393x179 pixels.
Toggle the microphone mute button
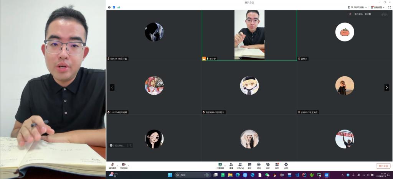point(112,165)
